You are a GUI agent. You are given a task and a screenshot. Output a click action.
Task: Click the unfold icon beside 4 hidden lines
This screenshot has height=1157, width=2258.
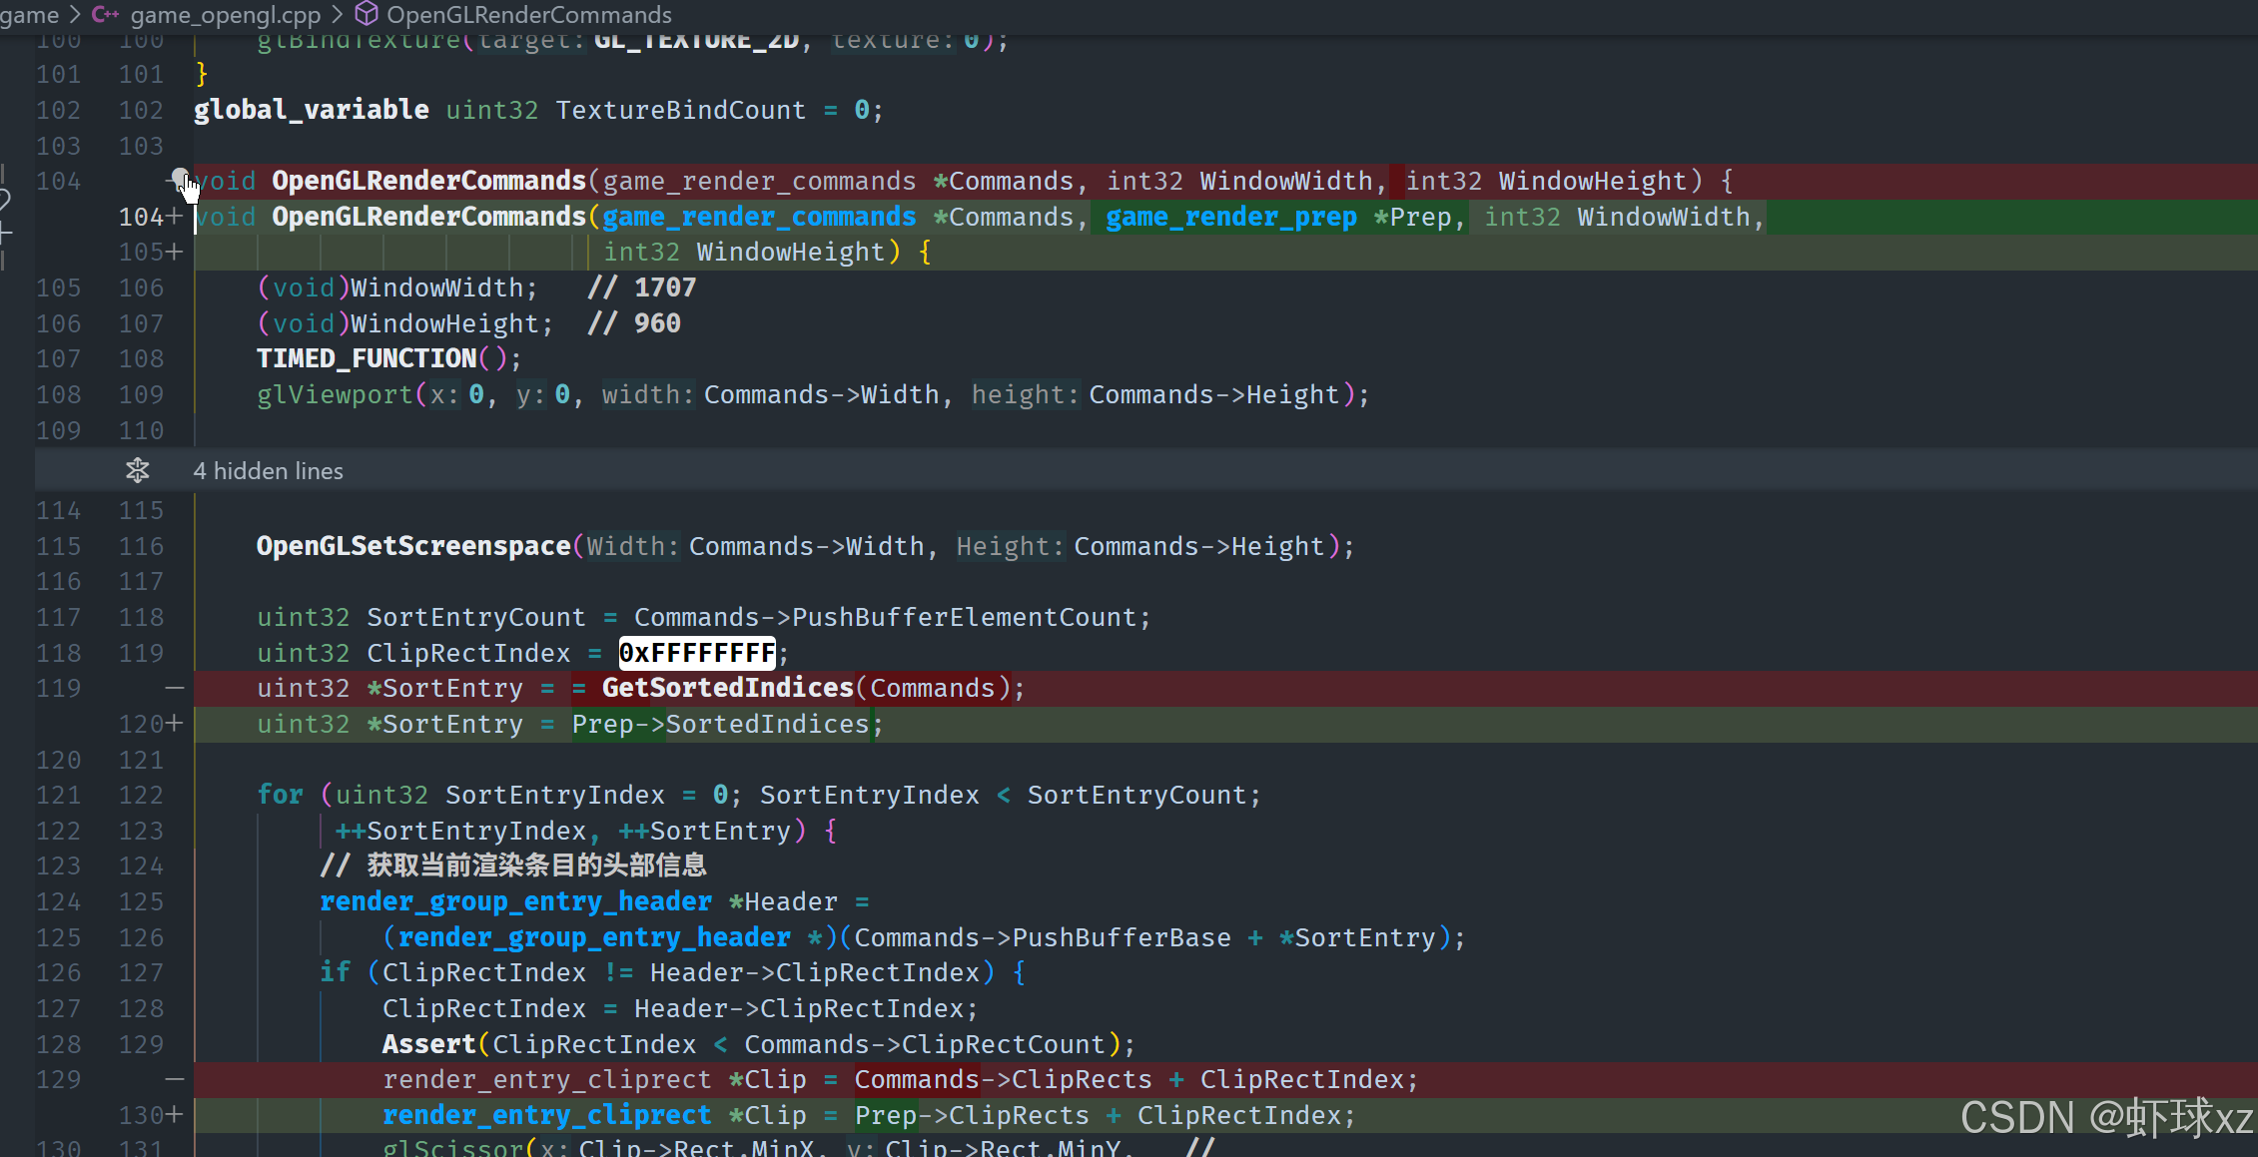click(x=138, y=470)
